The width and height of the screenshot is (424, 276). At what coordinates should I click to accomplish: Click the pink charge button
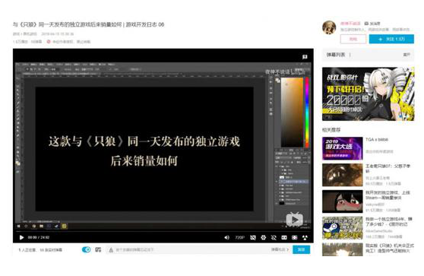[353, 39]
